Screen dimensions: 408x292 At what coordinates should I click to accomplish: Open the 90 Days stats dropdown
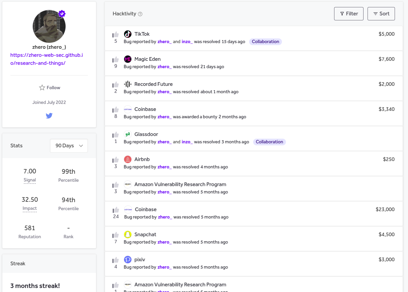[x=69, y=146]
